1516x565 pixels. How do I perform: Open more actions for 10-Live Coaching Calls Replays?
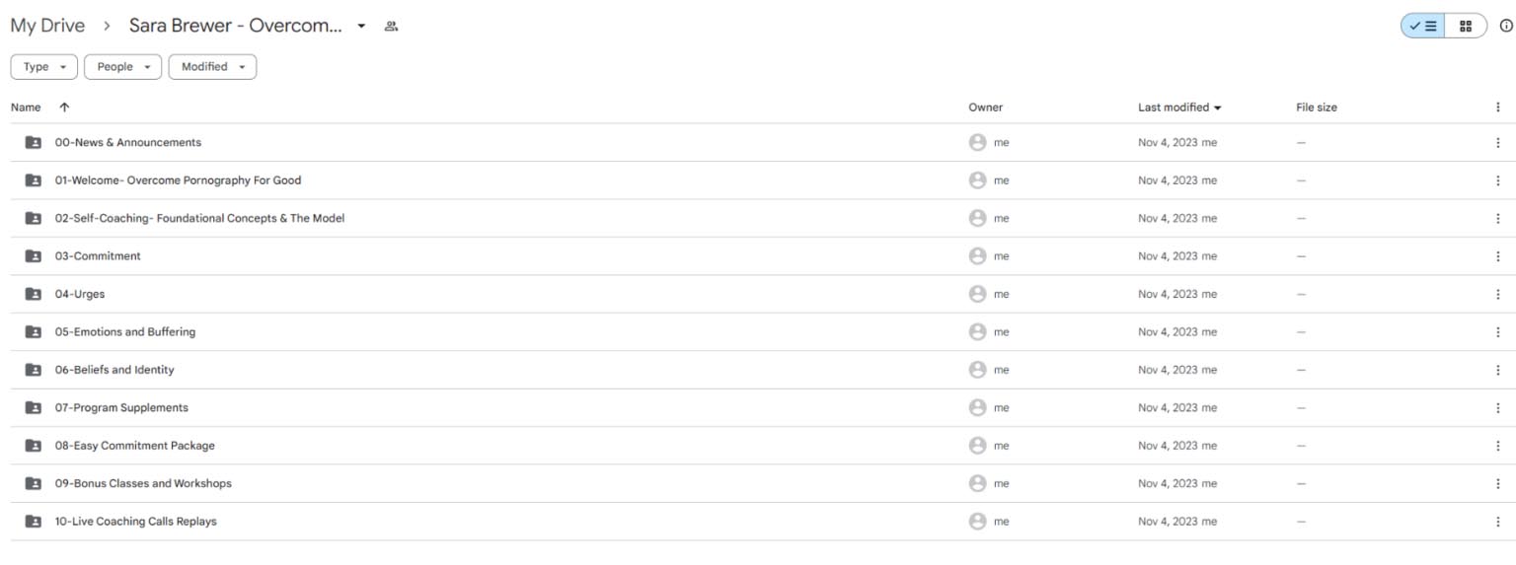[1497, 522]
